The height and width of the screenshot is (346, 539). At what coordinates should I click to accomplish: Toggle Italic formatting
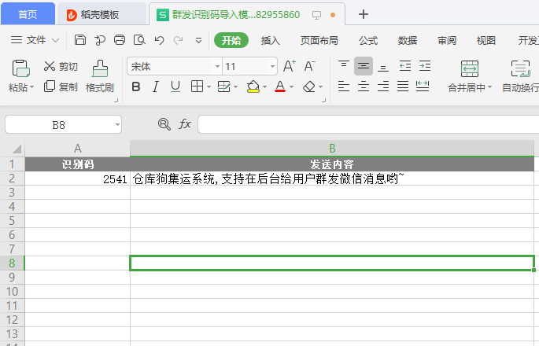pyautogui.click(x=156, y=86)
